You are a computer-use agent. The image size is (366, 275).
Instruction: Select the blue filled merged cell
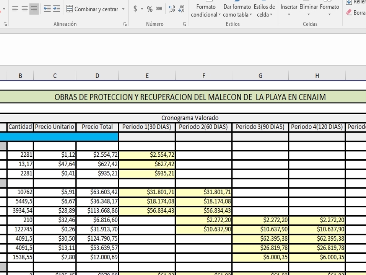(59, 137)
